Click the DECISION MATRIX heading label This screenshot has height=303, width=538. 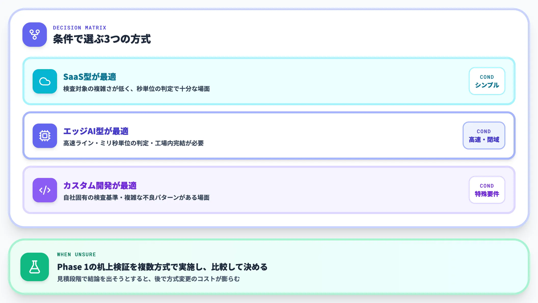point(79,28)
